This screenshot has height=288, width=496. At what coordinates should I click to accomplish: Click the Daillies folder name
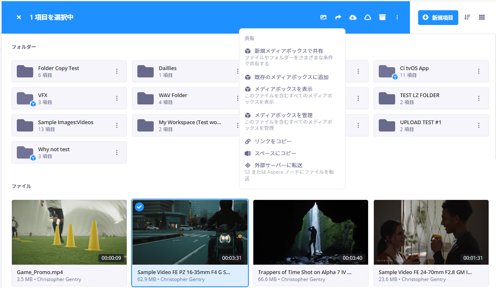(168, 68)
